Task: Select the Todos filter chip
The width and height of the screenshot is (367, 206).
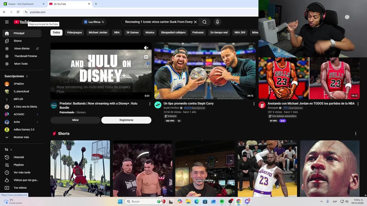Action: pyautogui.click(x=56, y=33)
